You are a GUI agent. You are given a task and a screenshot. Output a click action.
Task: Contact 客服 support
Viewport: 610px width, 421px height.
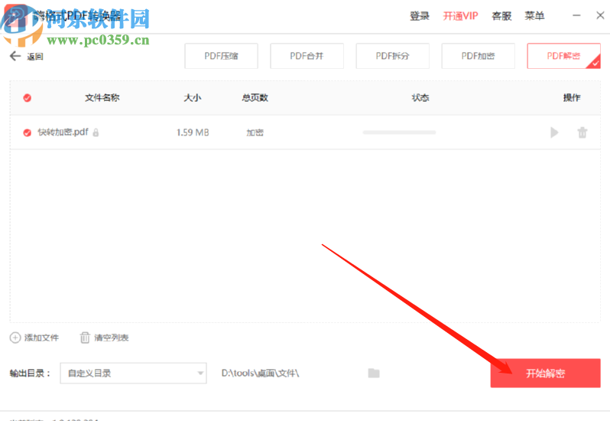pos(501,16)
